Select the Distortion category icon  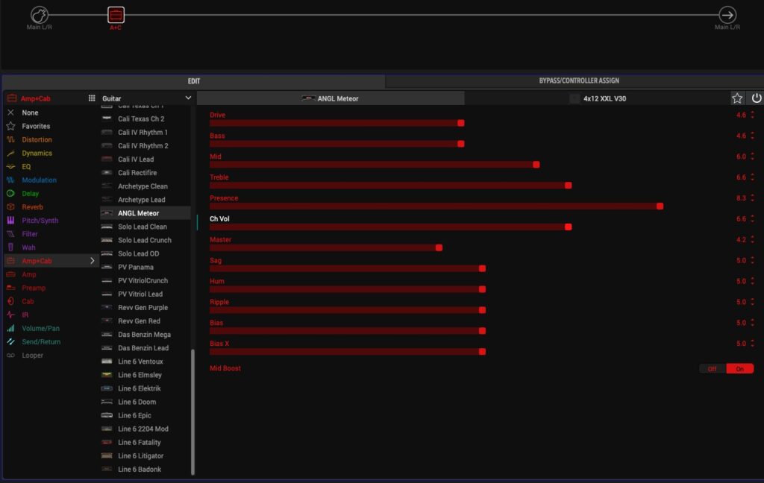[x=10, y=139]
